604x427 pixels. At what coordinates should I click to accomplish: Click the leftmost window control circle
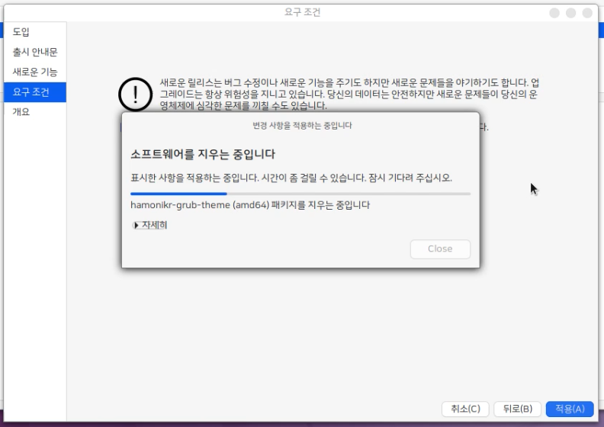(x=554, y=13)
